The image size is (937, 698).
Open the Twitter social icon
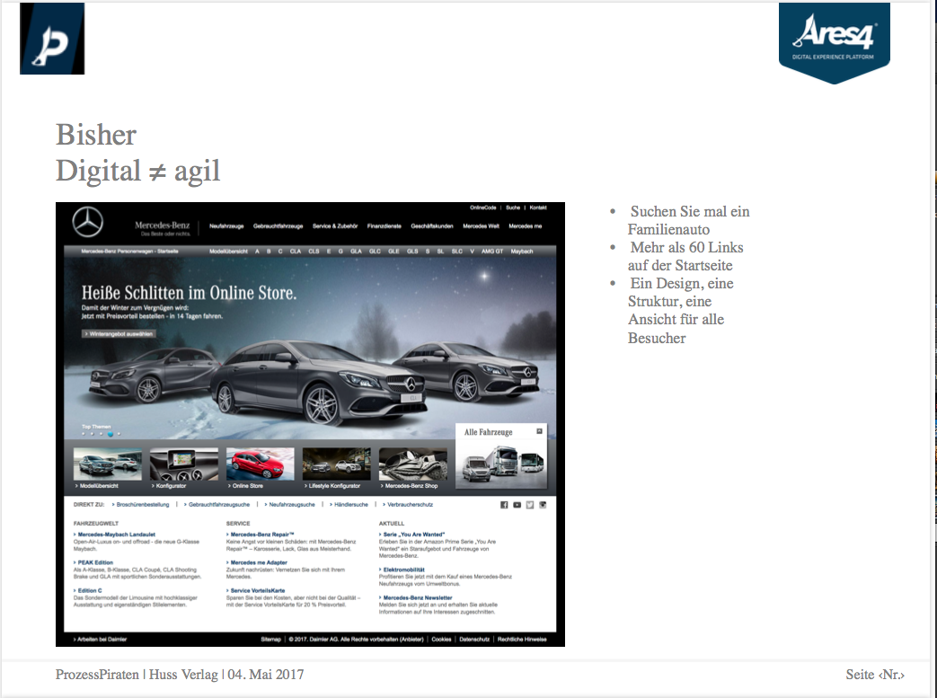pyautogui.click(x=530, y=505)
